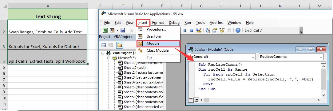
Task: Open the Run menu
Action: [x=188, y=23]
